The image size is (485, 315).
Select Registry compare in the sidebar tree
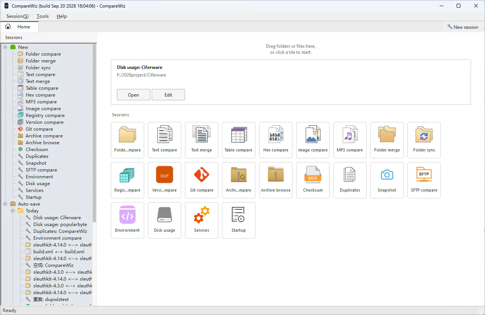(x=45, y=115)
